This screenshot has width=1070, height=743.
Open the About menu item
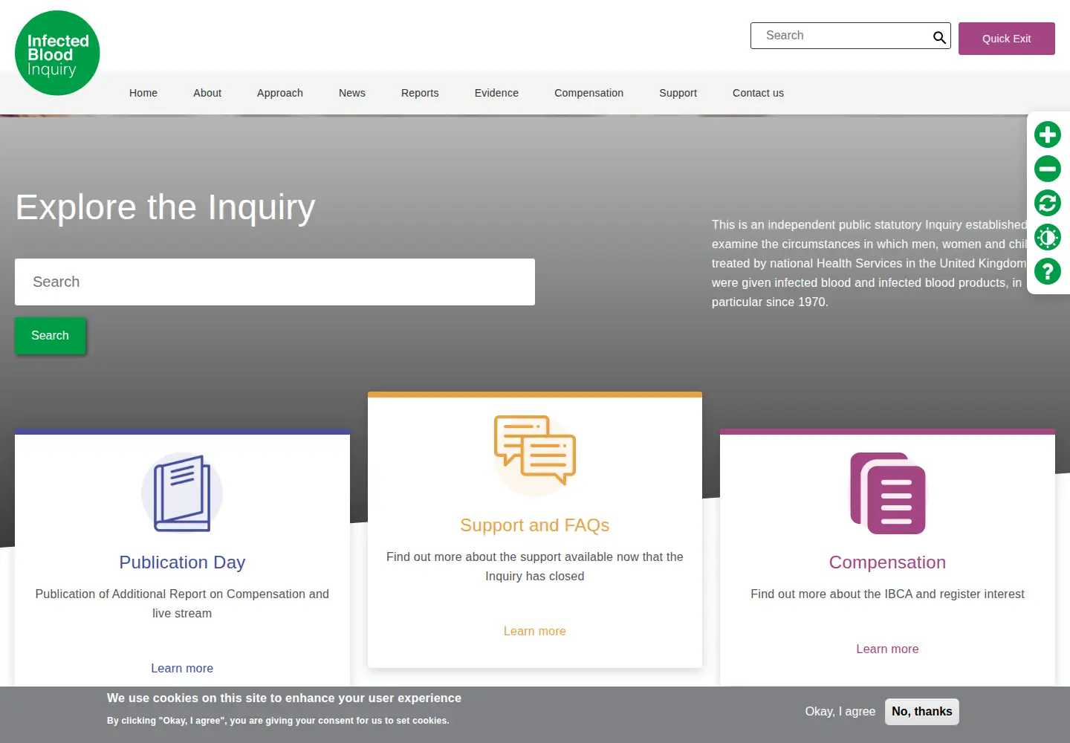tap(207, 93)
